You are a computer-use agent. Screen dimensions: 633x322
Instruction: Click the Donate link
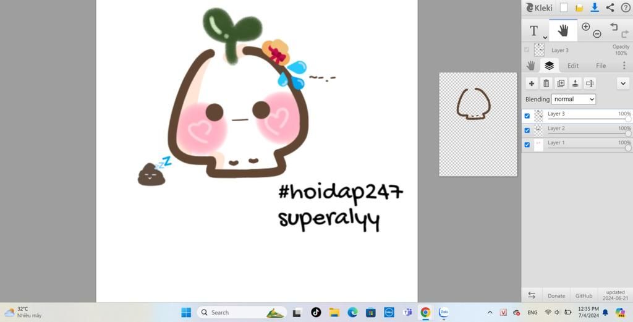556,296
